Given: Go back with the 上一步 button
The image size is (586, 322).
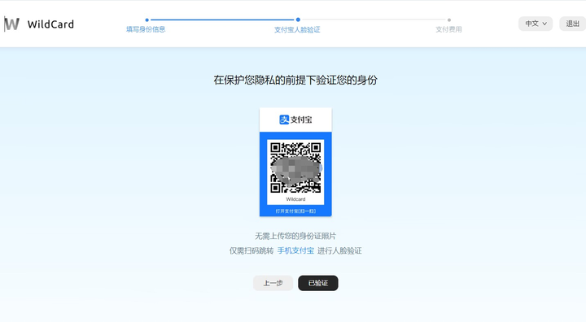Looking at the screenshot, I should 273,283.
